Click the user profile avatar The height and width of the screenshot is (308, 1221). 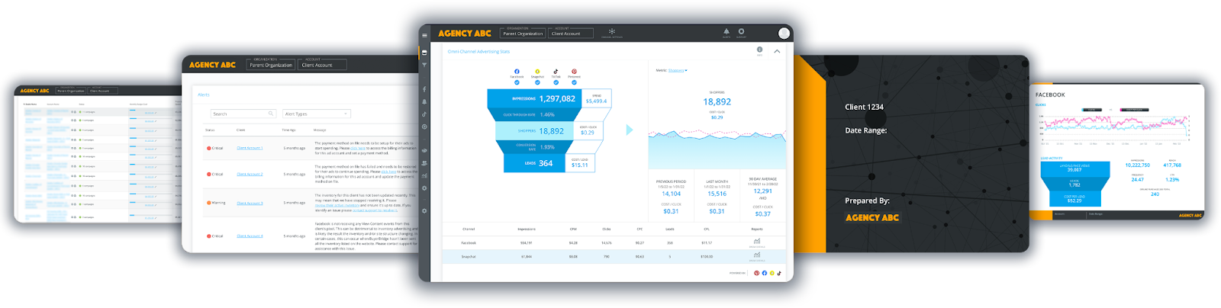click(784, 33)
